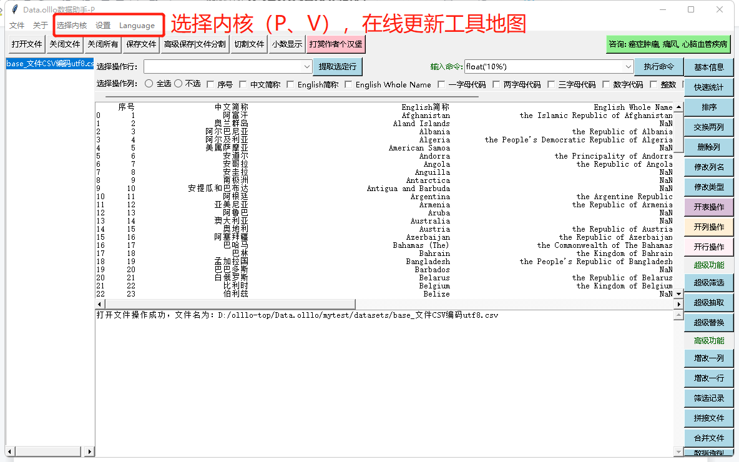Click the 执行命令 button
Screen dimensions: 739x462
(658, 67)
